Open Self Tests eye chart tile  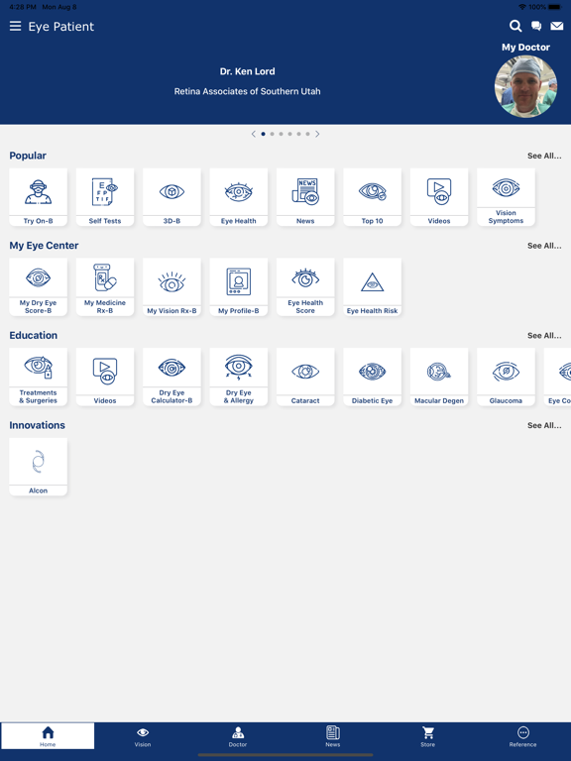[105, 197]
